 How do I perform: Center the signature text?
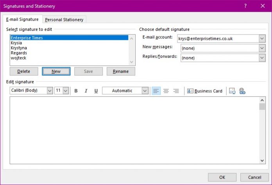point(166,91)
